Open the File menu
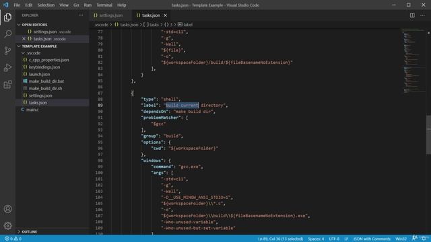The image size is (431, 242). tap(17, 5)
